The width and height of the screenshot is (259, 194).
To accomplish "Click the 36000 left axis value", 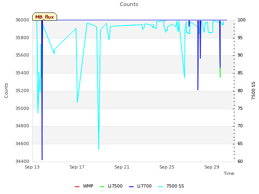I will (22, 20).
